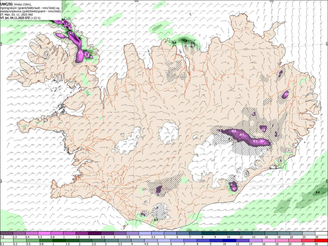Click the 'UWC/IG: Vindur (10m)' title text

(x=16, y=4)
